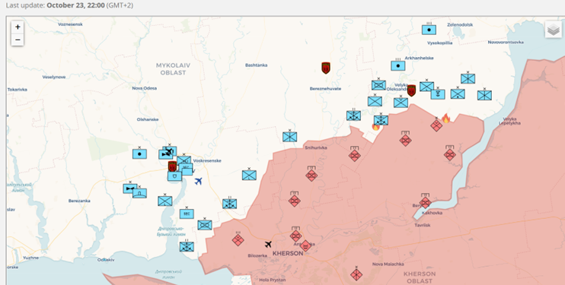
Task: Click the KHERSON city label
Action: [x=288, y=253]
